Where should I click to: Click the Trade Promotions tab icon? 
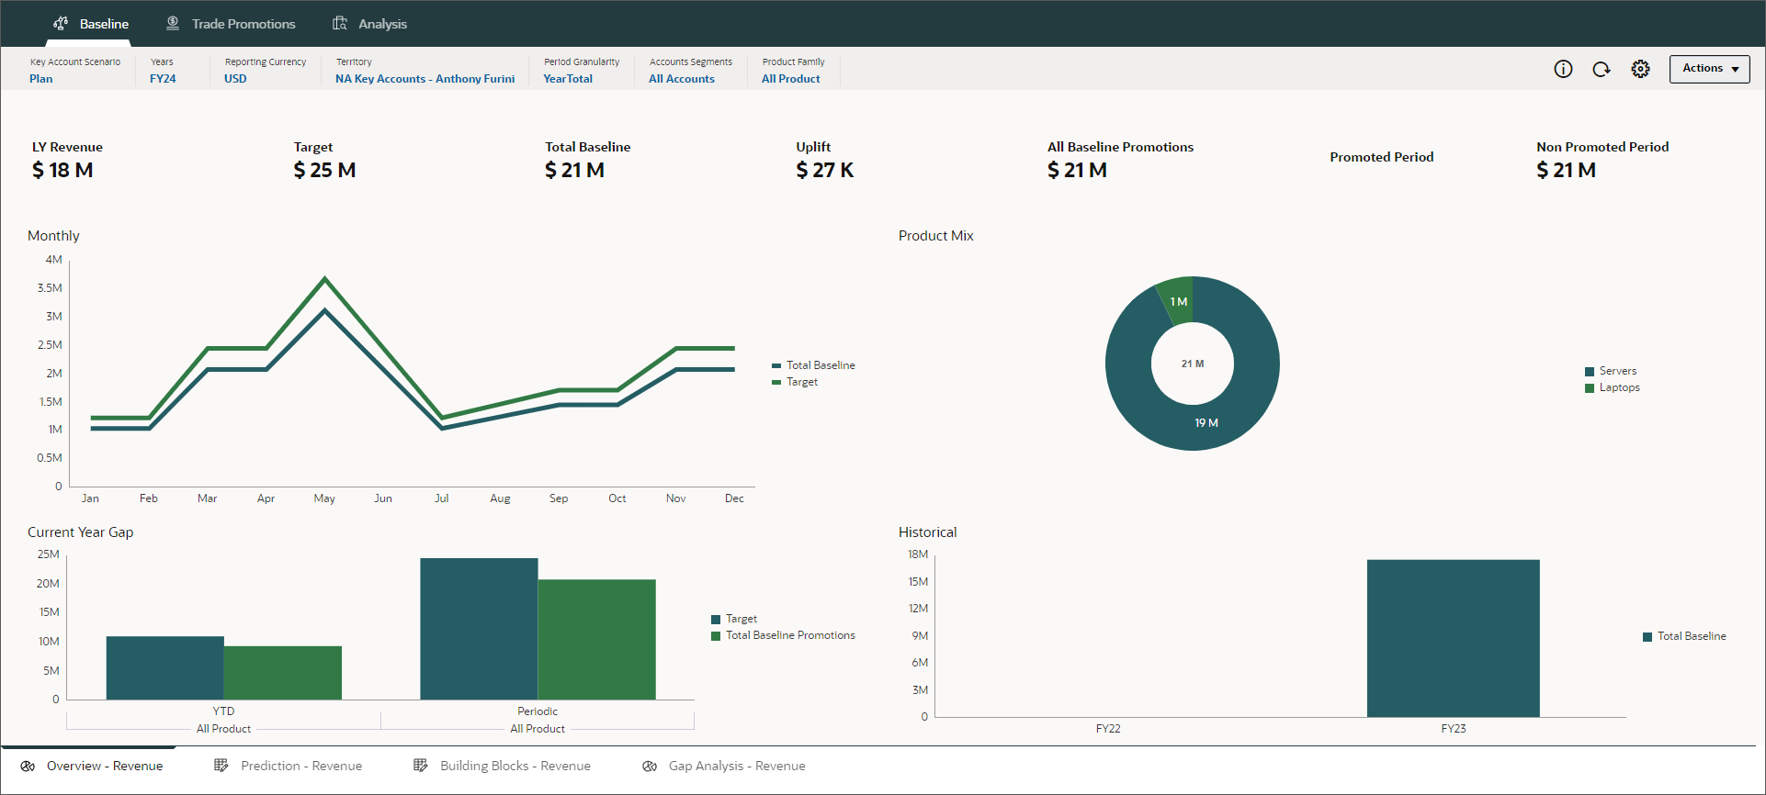173,24
